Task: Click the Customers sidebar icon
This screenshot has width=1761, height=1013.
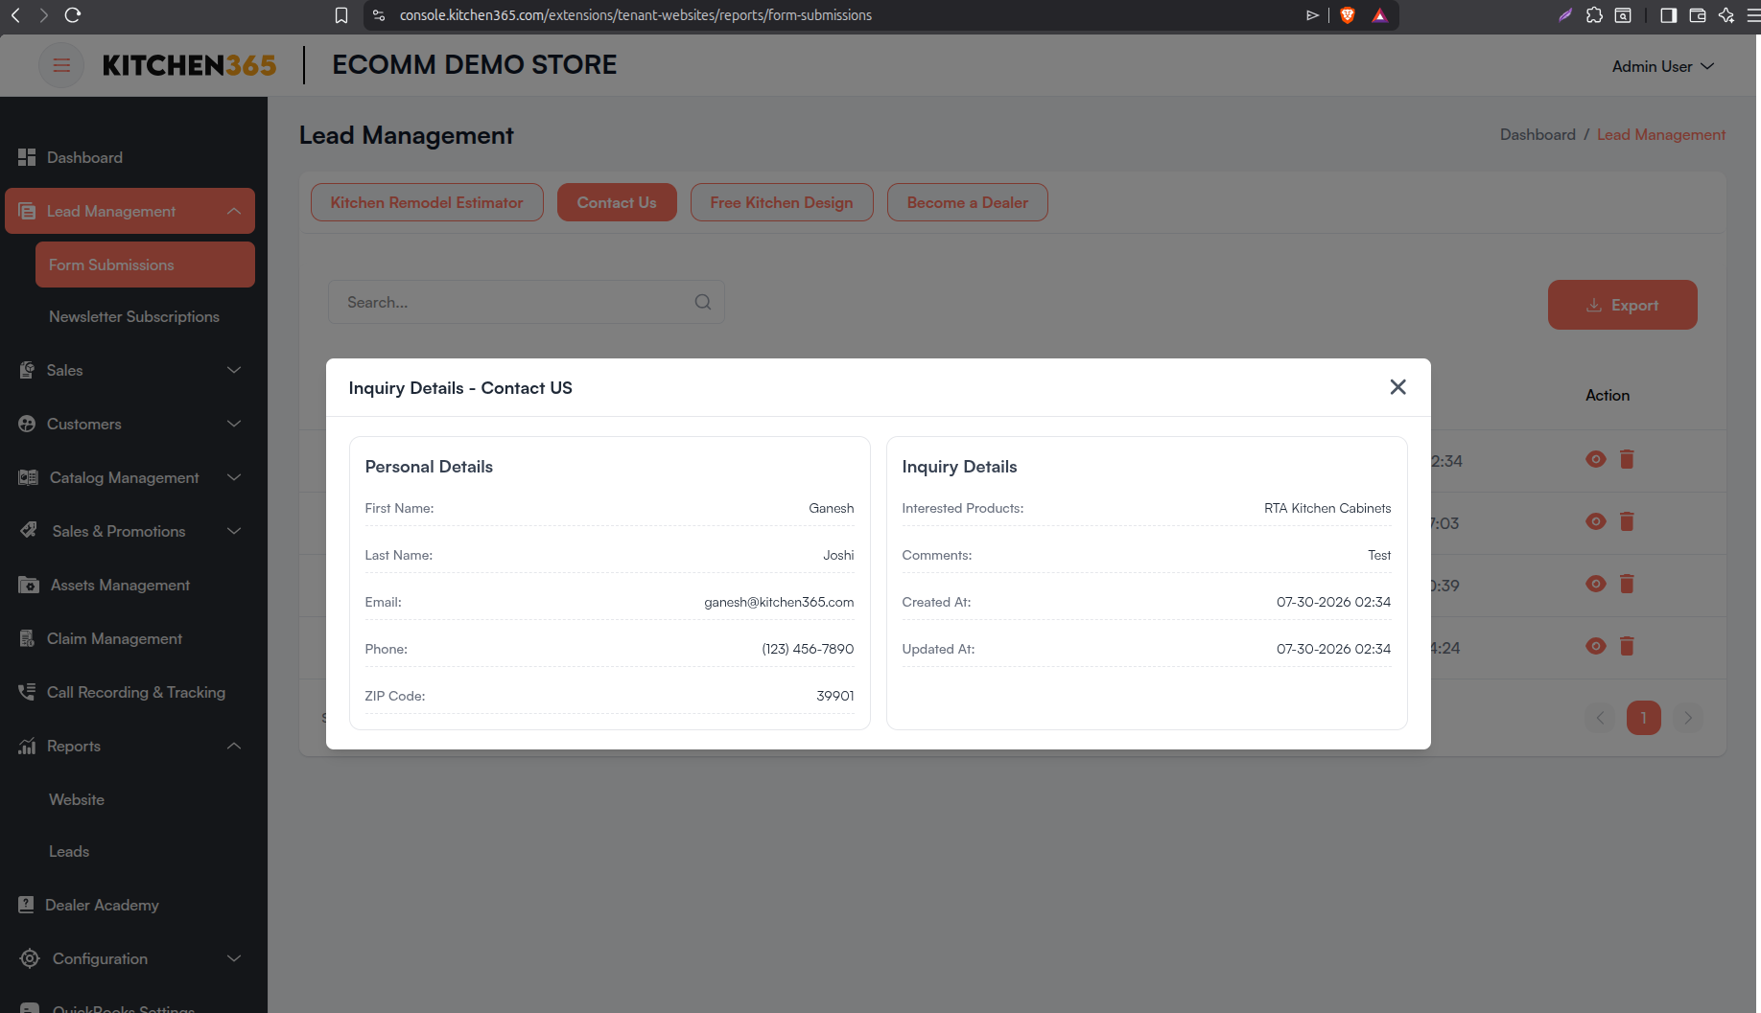Action: click(x=27, y=424)
